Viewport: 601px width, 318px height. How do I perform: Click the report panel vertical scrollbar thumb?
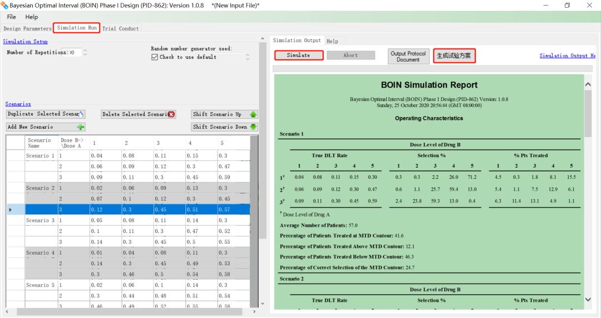click(588, 114)
